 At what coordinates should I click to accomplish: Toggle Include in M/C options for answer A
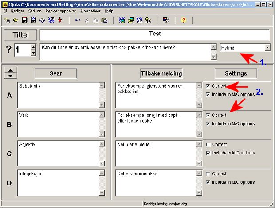point(208,94)
